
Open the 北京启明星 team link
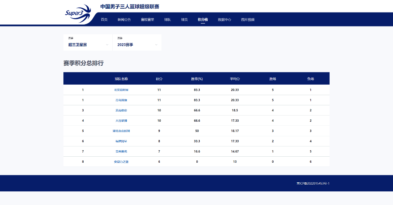[x=121, y=90]
